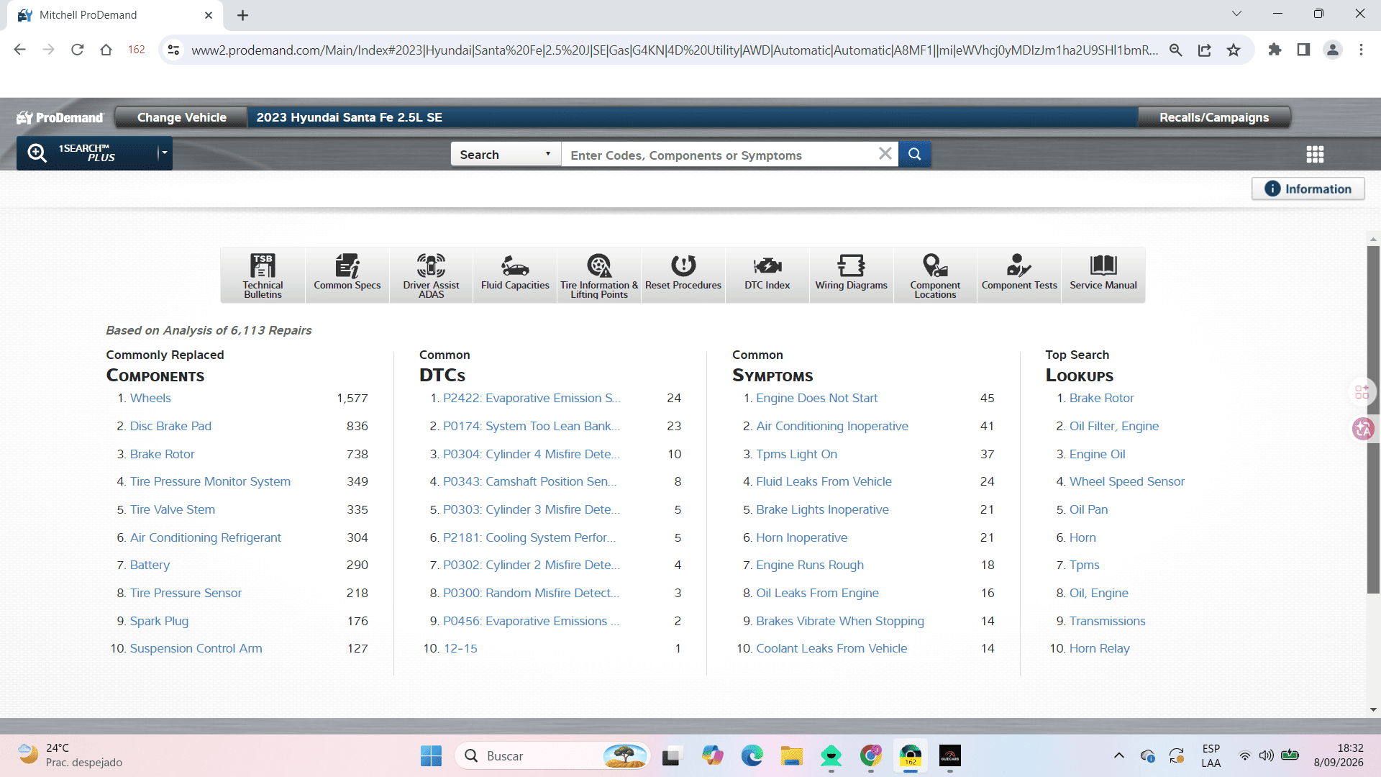Expand the 1Search Plus dropdown arrow
1381x777 pixels.
pos(164,153)
